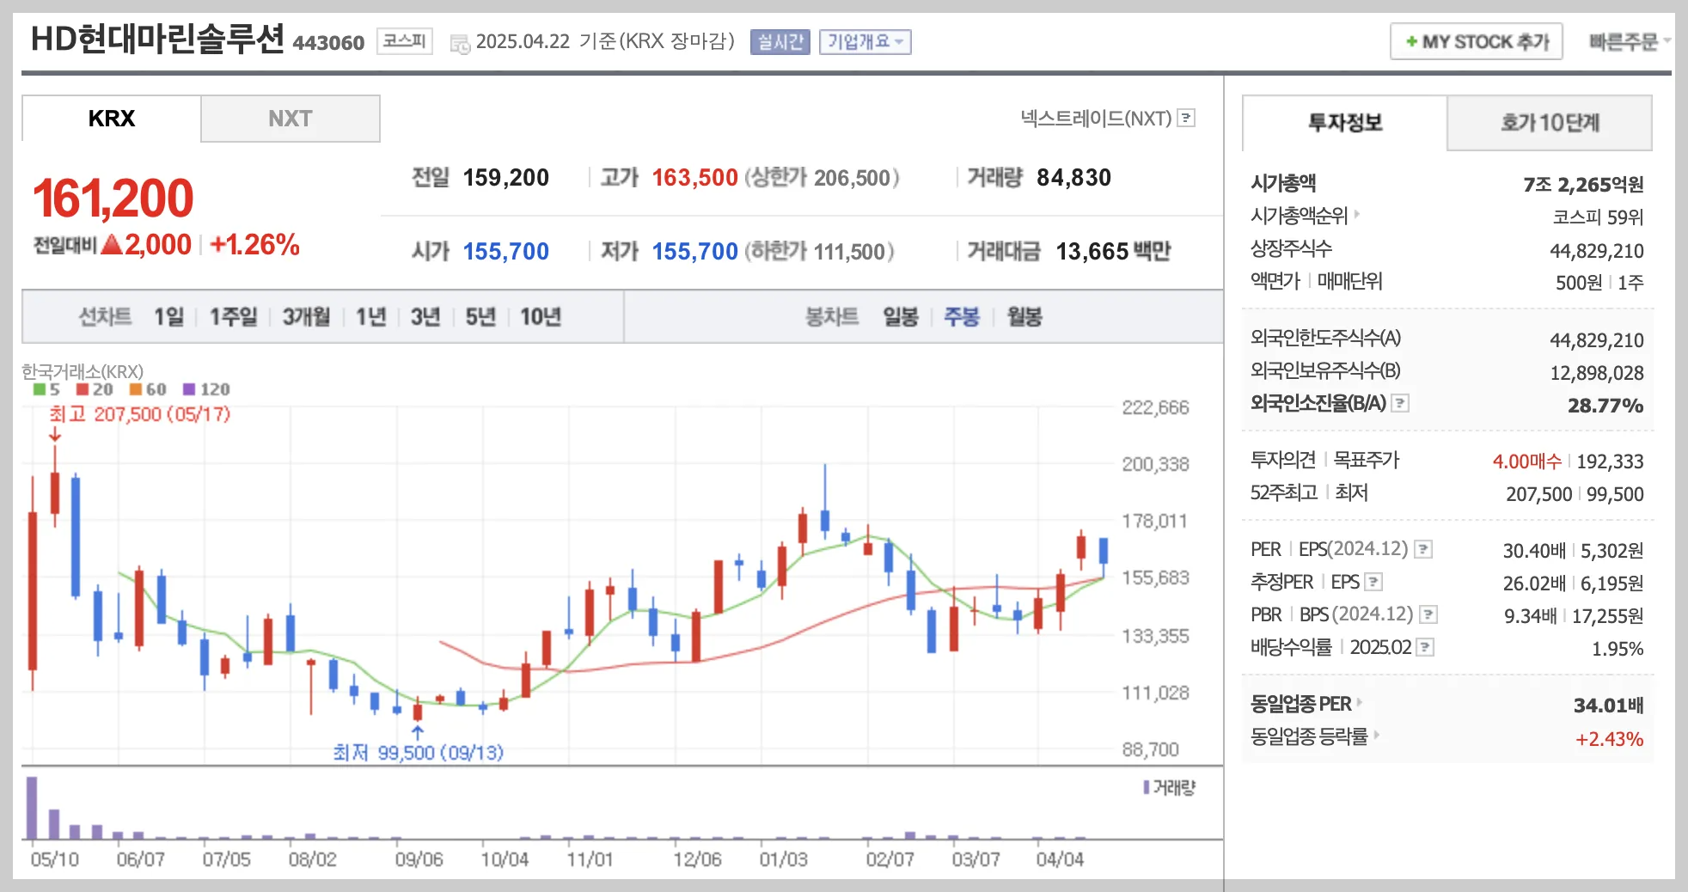Click current price 161,200
Image resolution: width=1688 pixels, height=892 pixels.
coord(113,199)
